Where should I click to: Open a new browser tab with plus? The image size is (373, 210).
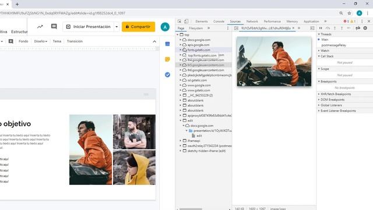(x=17, y=4)
